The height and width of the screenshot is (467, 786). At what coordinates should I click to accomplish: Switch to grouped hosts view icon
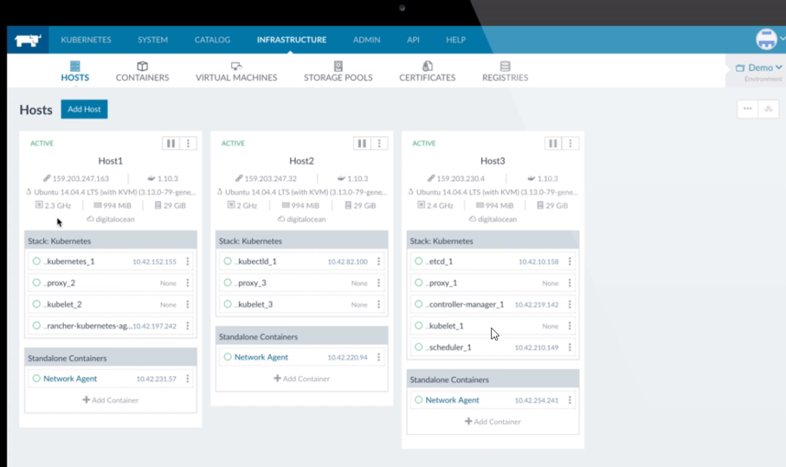tap(768, 109)
